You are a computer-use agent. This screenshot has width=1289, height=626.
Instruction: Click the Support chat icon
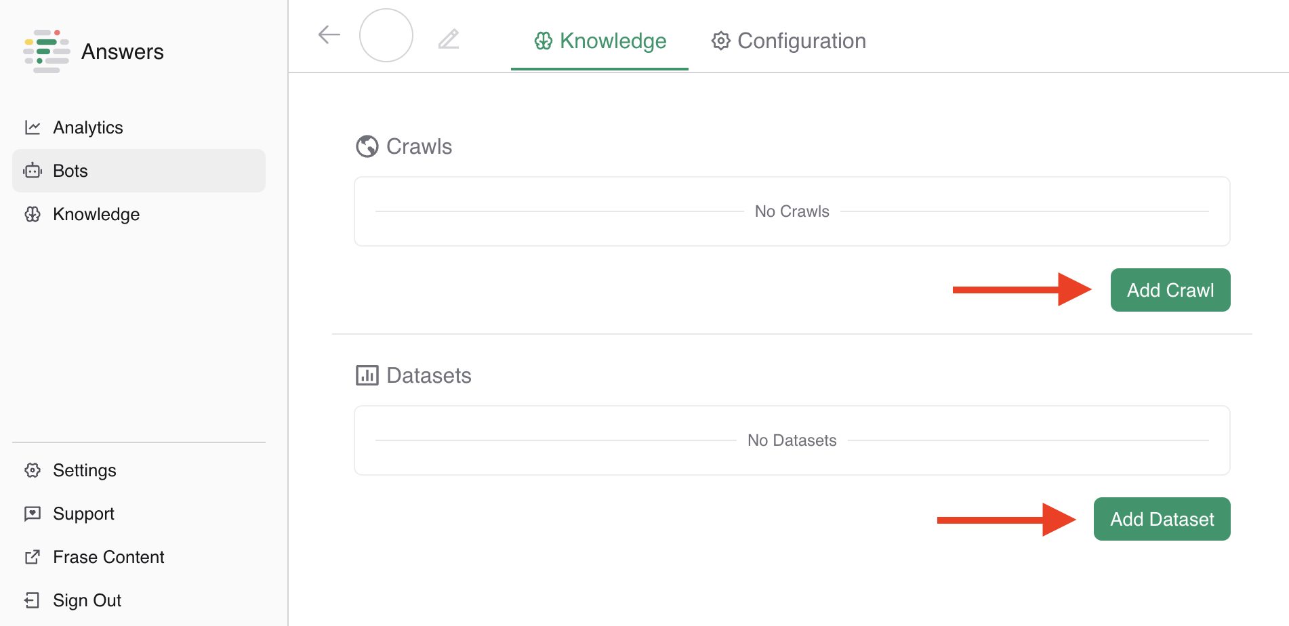coord(33,514)
